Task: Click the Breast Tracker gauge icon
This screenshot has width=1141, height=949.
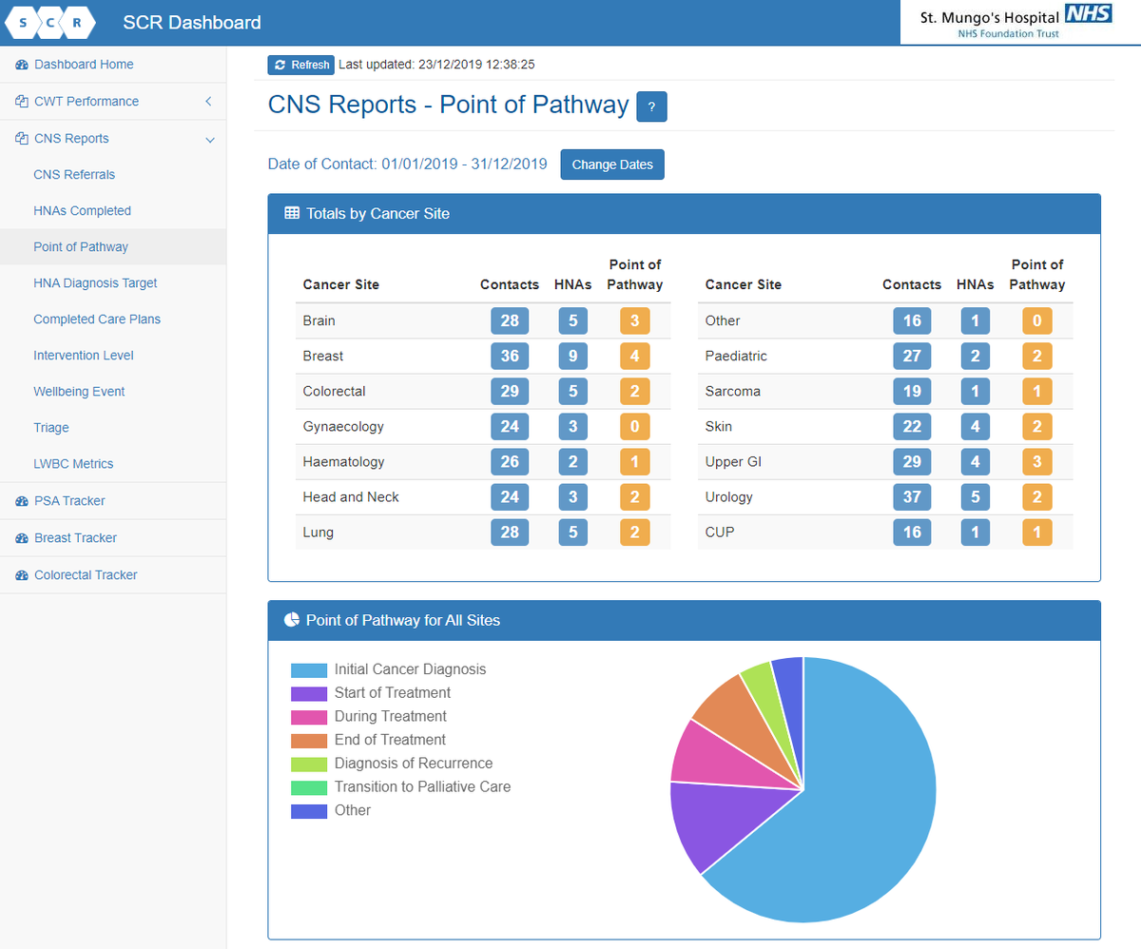Action: 22,538
